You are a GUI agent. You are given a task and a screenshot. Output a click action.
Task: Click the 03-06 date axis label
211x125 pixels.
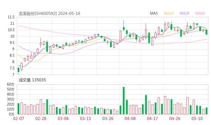coord(63,118)
